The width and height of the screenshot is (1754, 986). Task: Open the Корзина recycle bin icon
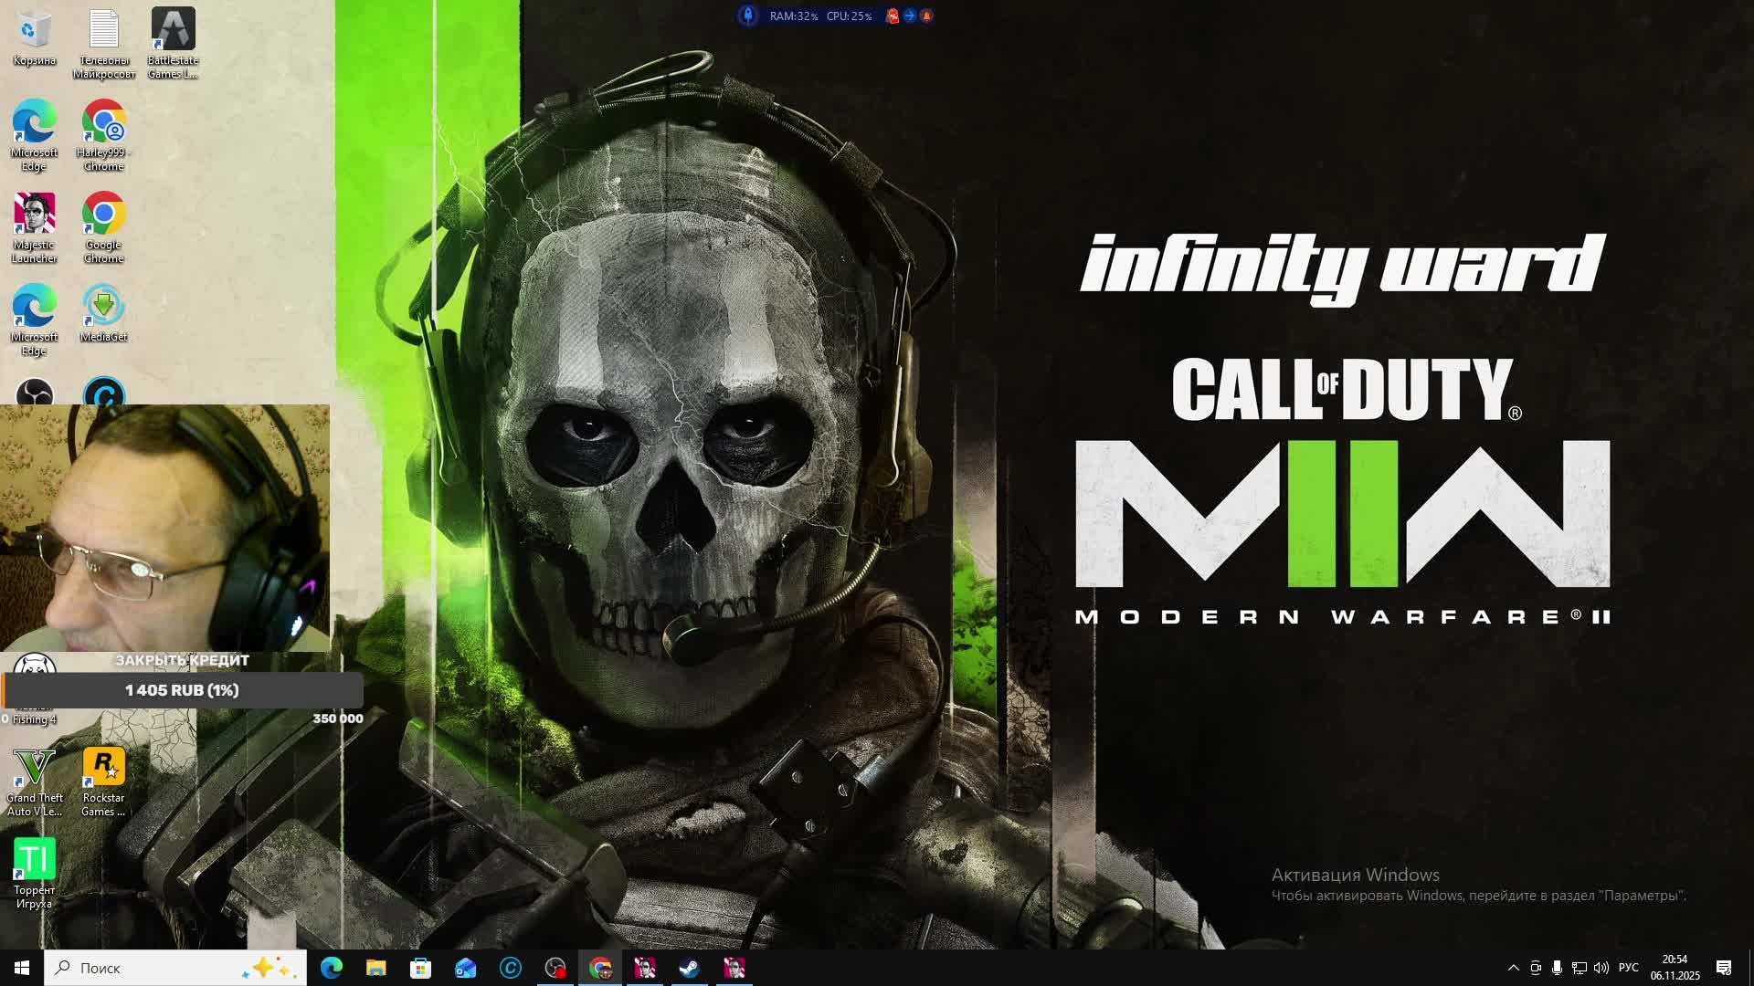[35, 31]
